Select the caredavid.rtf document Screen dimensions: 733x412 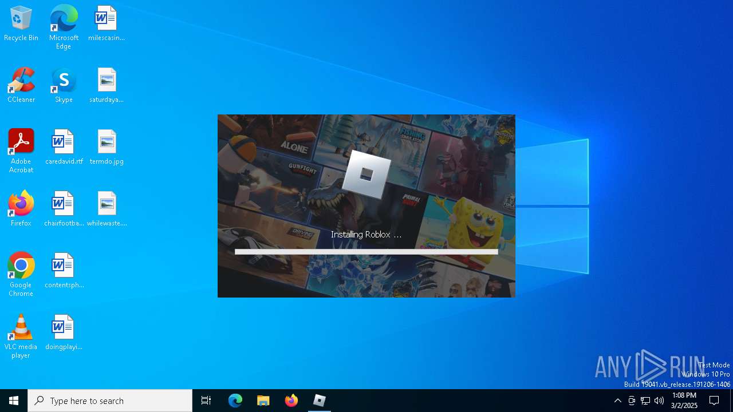64,147
